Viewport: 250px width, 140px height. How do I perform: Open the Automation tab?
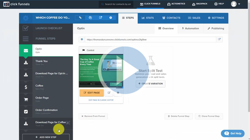coord(190,28)
